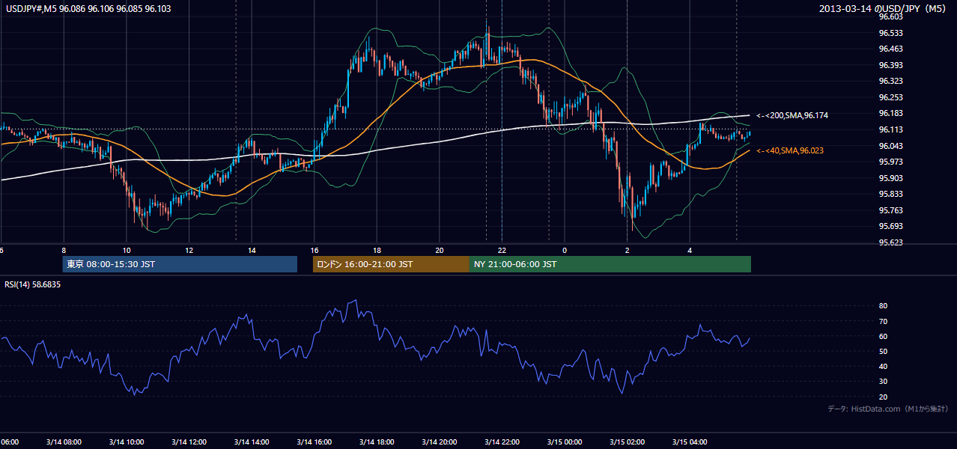Click the 95.623 price axis label
957x449 pixels.
click(890, 242)
